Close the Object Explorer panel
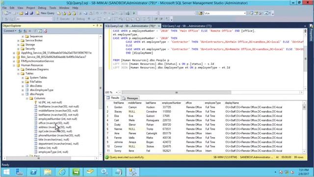The height and width of the screenshot is (177, 314). (x=101, y=26)
